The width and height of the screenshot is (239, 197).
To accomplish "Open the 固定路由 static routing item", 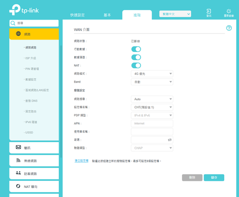I will 30,112.
